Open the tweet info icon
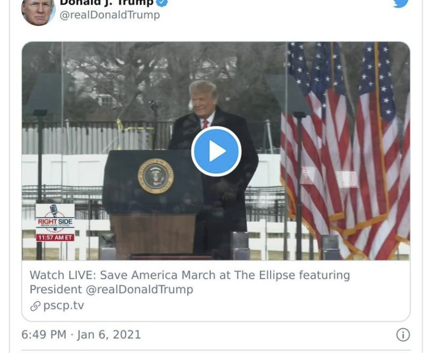The height and width of the screenshot is (353, 432). [x=403, y=335]
